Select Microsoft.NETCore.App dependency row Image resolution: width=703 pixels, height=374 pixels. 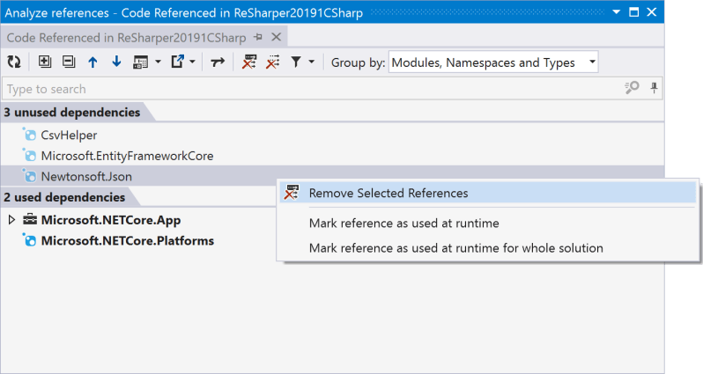pyautogui.click(x=111, y=220)
